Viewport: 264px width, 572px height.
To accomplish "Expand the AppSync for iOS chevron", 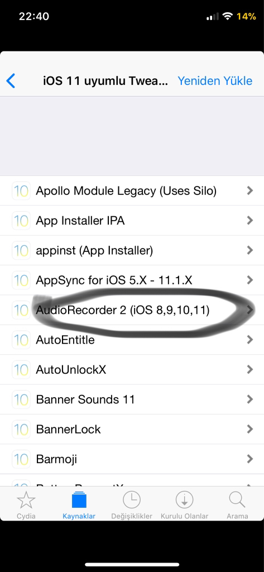I will click(250, 280).
